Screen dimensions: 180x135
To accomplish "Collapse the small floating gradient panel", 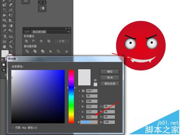I will point(41,2).
